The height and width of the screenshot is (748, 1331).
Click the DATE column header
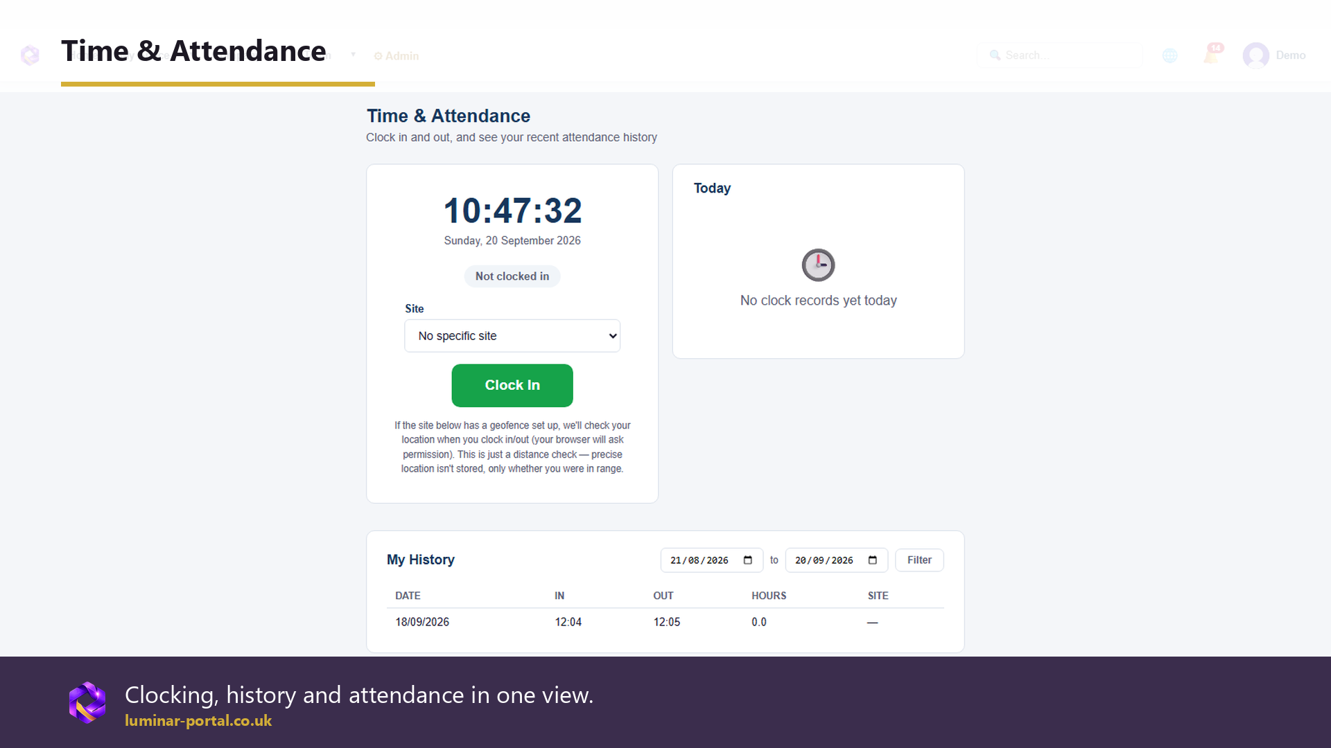[x=408, y=596]
